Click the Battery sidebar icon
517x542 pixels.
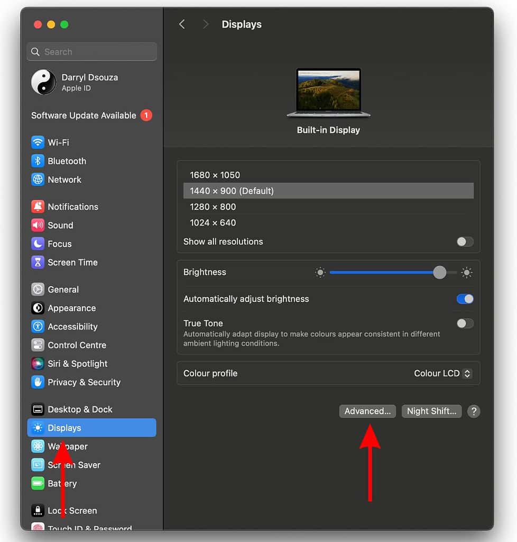[38, 483]
